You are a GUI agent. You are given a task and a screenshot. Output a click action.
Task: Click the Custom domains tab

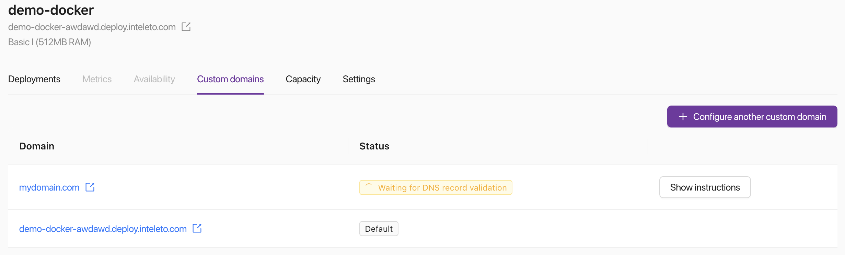(x=230, y=79)
